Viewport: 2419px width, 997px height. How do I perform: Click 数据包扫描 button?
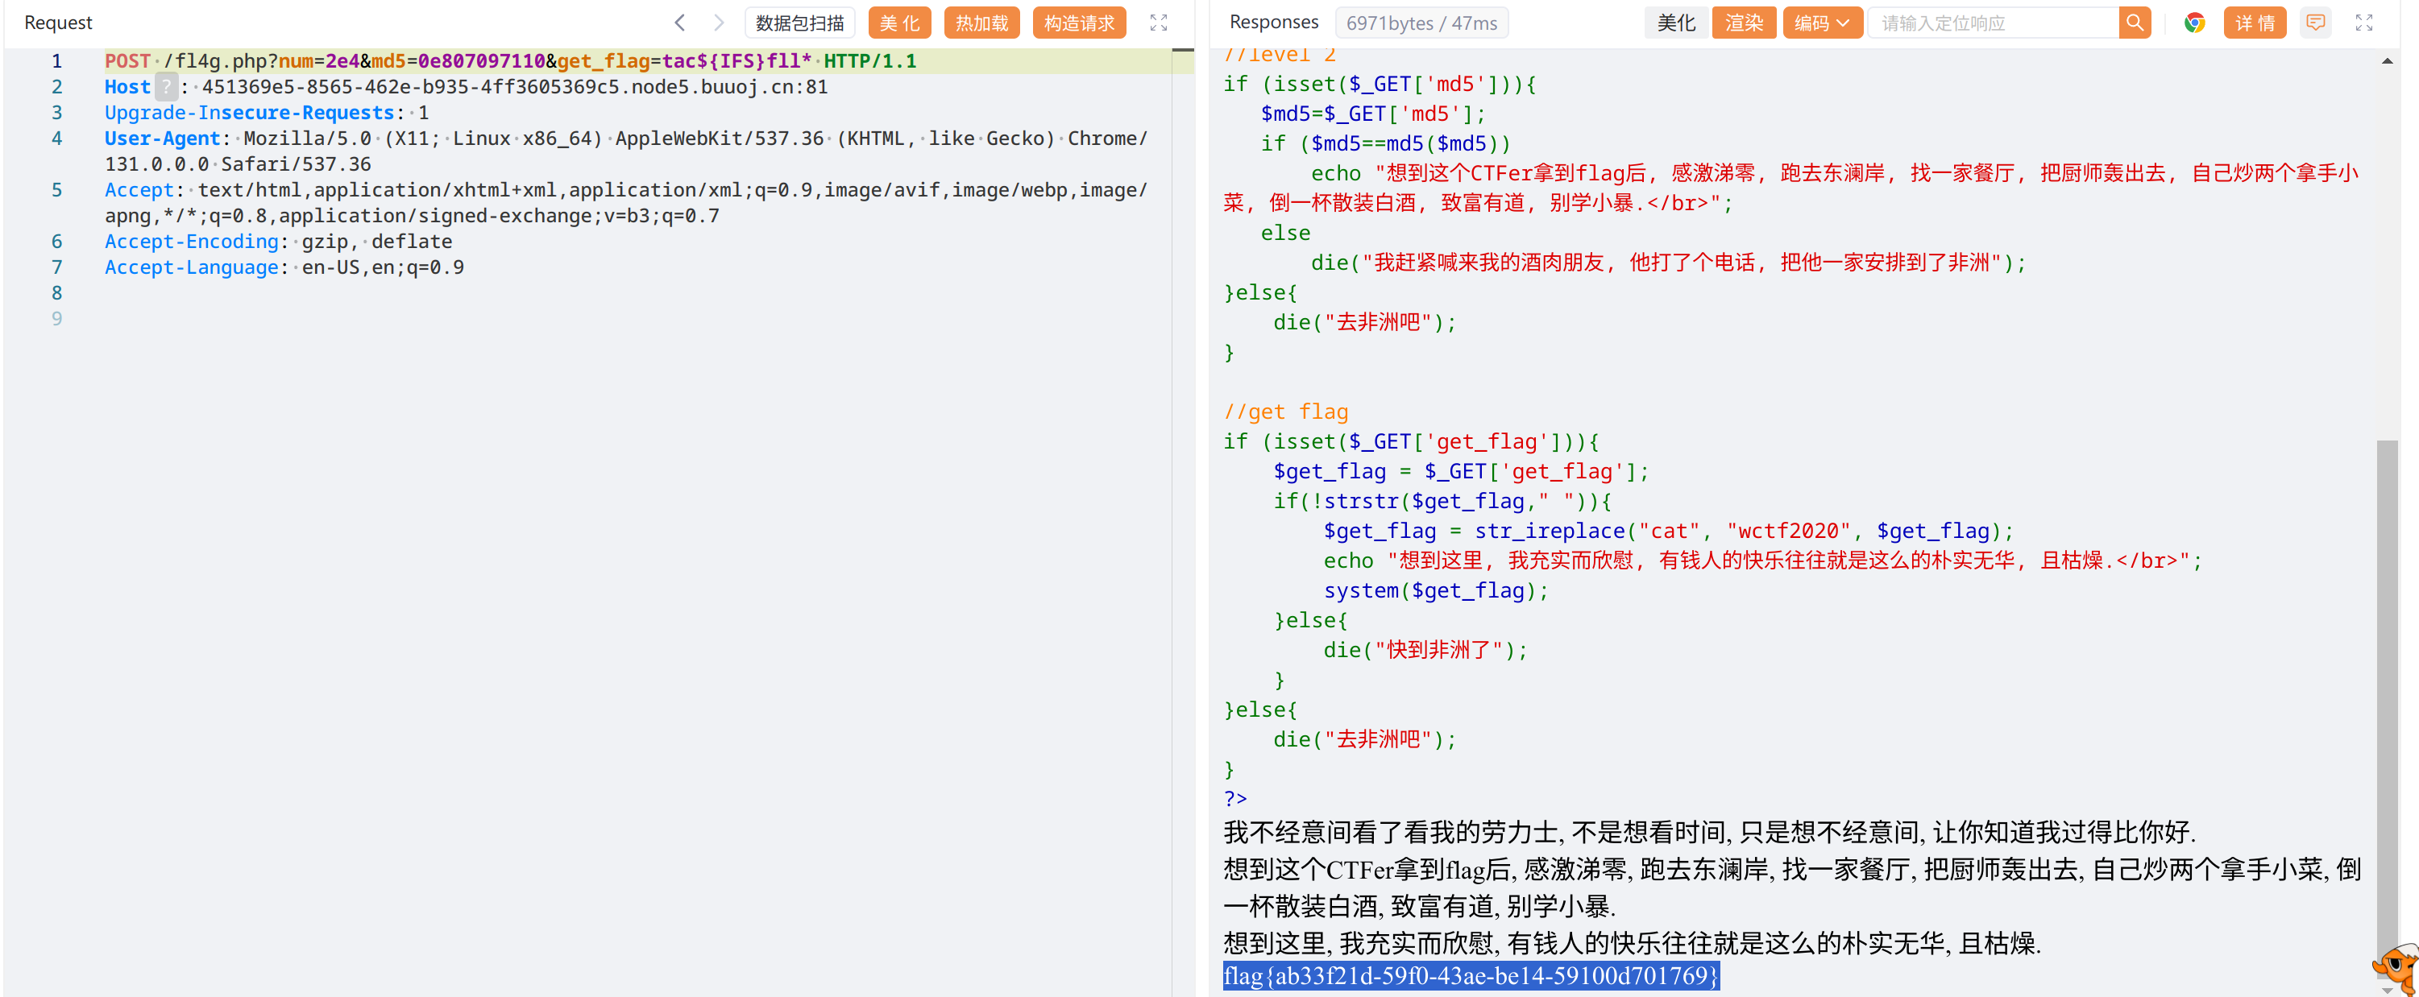[800, 23]
